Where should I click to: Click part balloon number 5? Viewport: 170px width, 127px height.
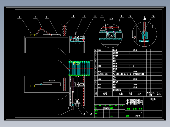coord(84,16)
